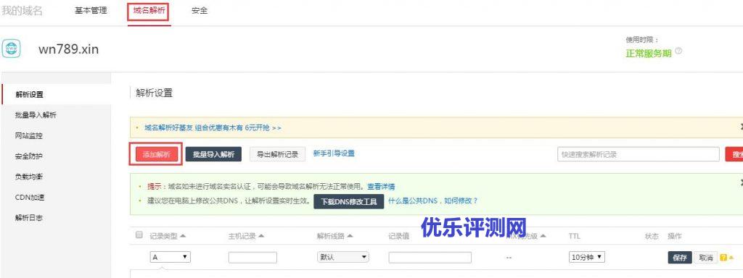Close the green tips notice
Screen dimensions: 743x278
[x=741, y=182]
